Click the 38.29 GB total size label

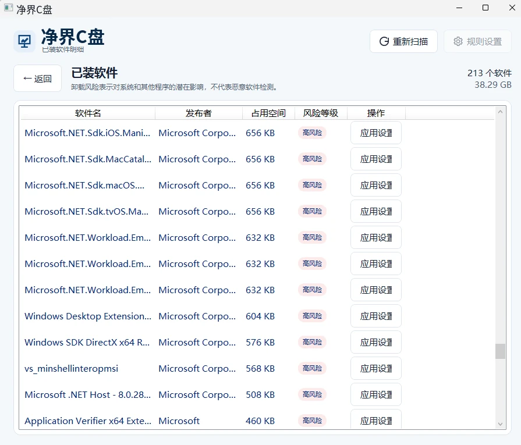492,85
